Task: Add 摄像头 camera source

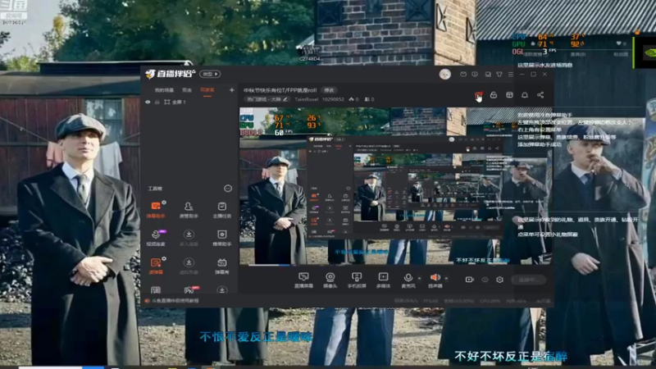Action: coord(330,280)
